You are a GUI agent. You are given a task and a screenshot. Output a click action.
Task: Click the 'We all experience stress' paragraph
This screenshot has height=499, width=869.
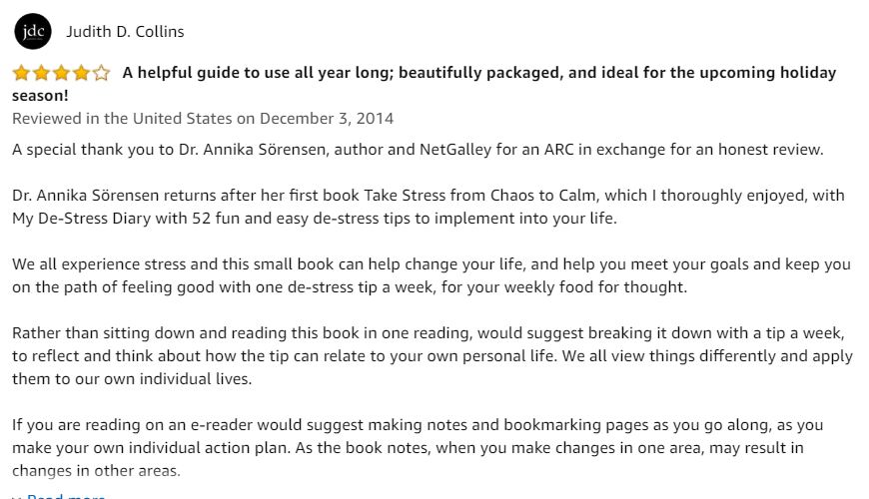[431, 275]
